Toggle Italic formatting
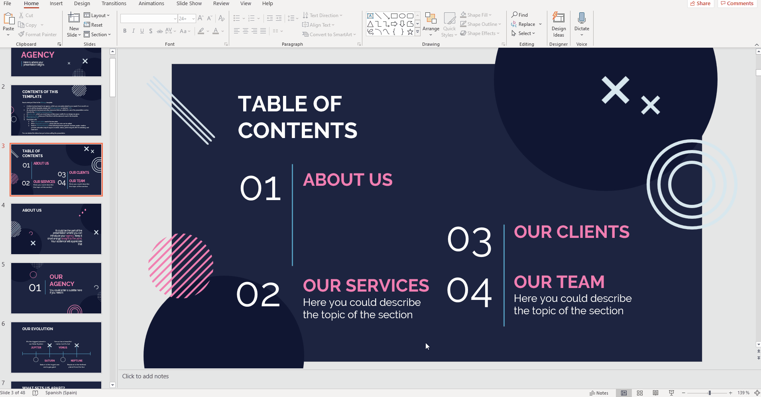 click(133, 31)
